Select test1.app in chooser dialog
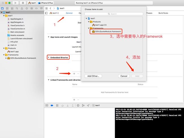 99,25
